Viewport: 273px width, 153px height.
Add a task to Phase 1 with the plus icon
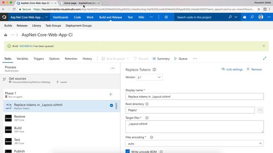pos(111,94)
